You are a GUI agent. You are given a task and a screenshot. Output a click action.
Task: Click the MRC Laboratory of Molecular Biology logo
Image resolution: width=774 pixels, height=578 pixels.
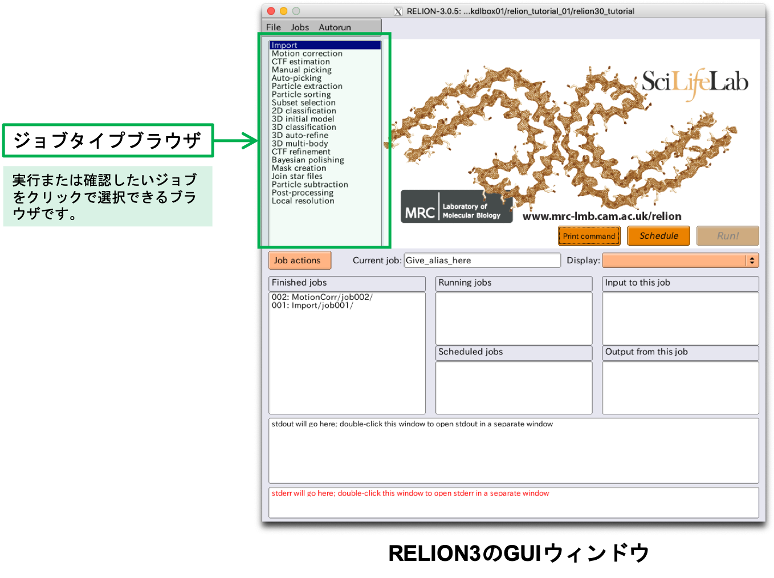tap(457, 206)
